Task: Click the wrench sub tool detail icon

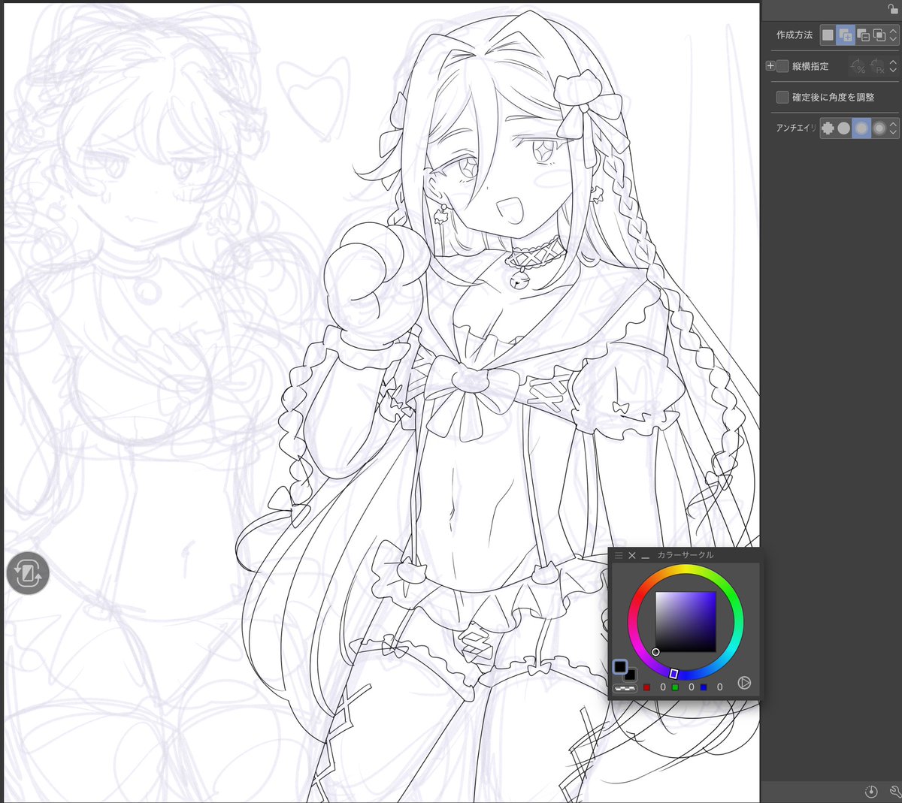Action: 894,791
